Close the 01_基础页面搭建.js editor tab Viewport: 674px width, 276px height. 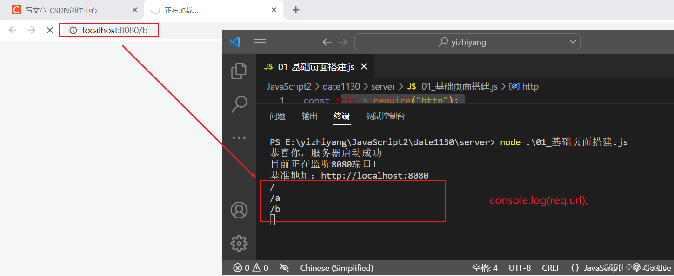point(364,67)
